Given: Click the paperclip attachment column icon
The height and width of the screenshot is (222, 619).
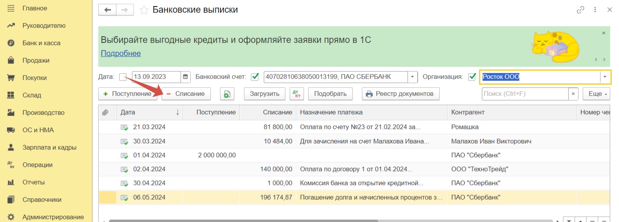Looking at the screenshot, I should (x=105, y=112).
